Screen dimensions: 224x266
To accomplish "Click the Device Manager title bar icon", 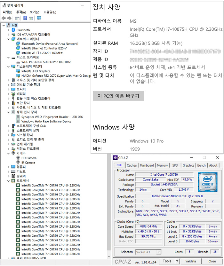I will click(x=4, y=5).
